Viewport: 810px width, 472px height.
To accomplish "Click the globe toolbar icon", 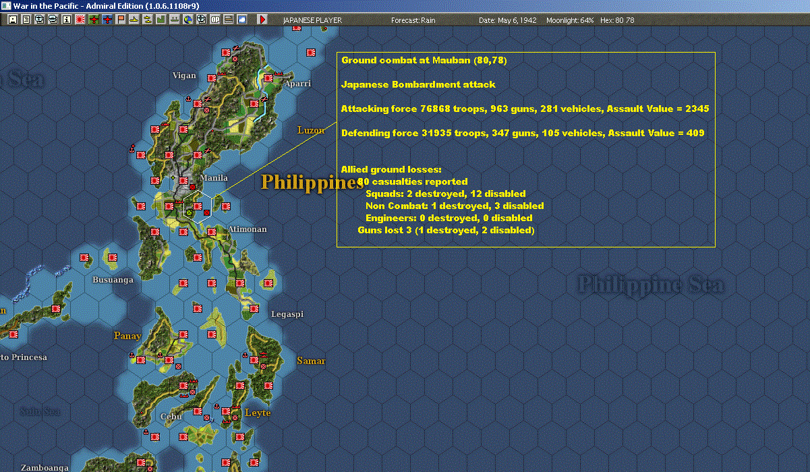I will [x=187, y=20].
